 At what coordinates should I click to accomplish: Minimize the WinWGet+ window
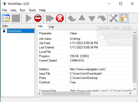coord(109,4)
